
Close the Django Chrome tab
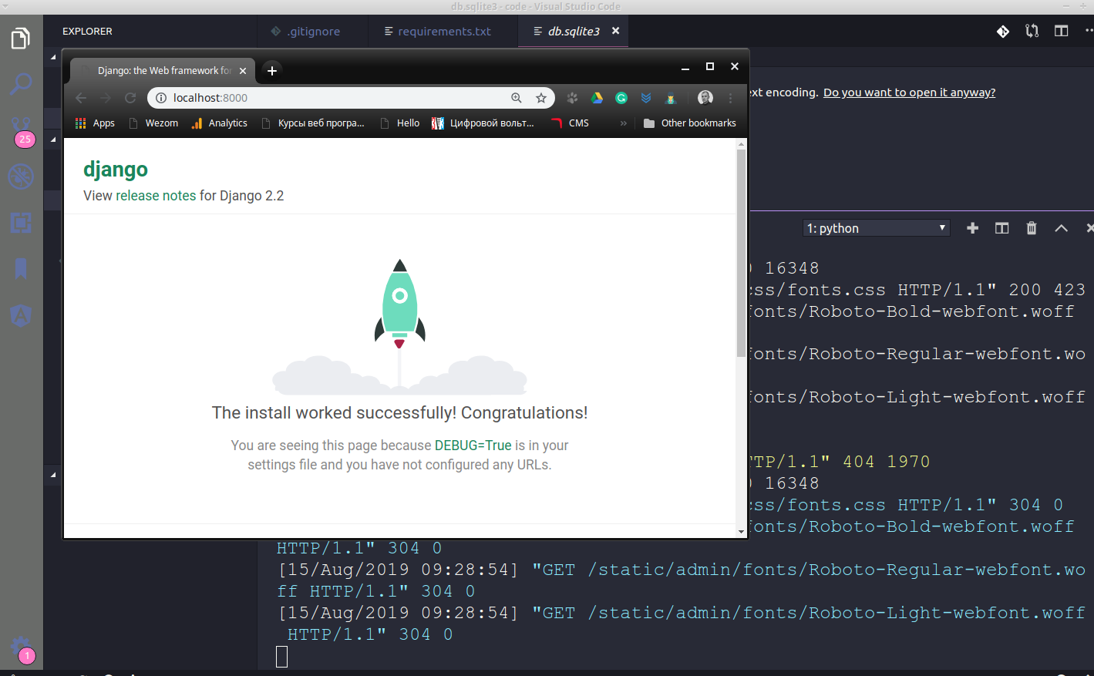coord(243,71)
